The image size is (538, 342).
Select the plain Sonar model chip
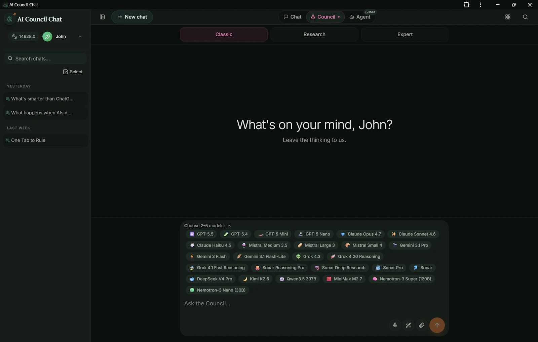pyautogui.click(x=422, y=268)
